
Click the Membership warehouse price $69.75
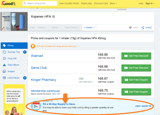(103, 90)
